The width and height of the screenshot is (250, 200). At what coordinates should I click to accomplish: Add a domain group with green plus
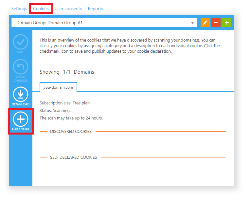pos(226,23)
